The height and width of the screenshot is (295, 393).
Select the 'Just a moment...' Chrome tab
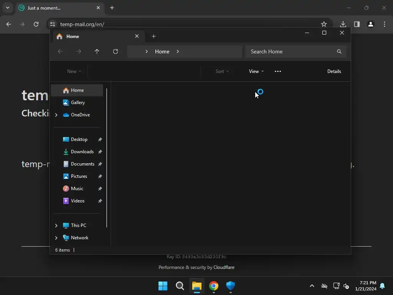tap(60, 8)
